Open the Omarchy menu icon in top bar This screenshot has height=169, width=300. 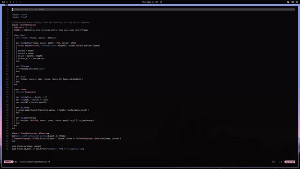point(3,2)
